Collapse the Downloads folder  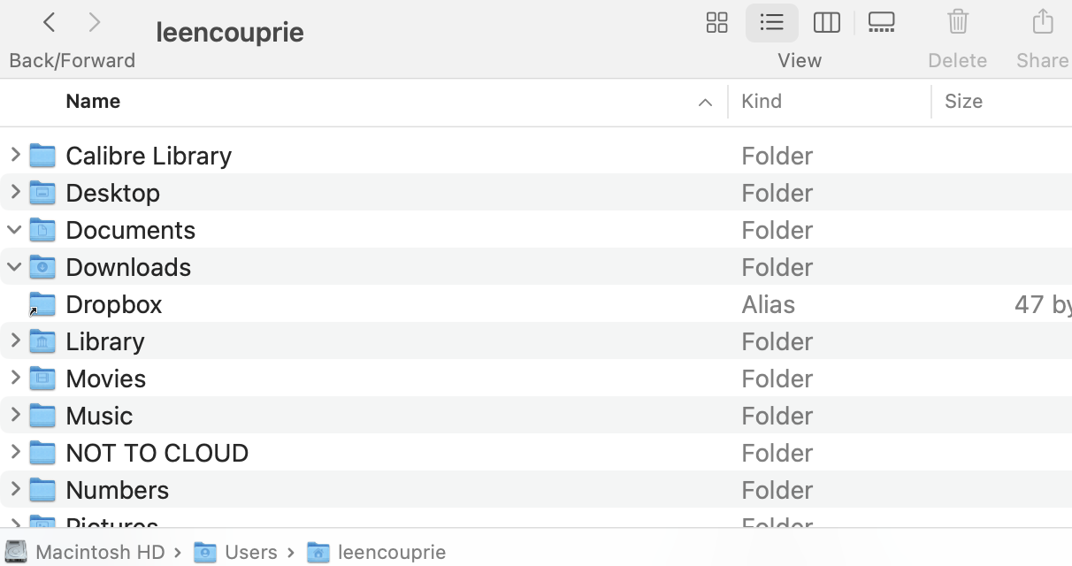[x=15, y=267]
